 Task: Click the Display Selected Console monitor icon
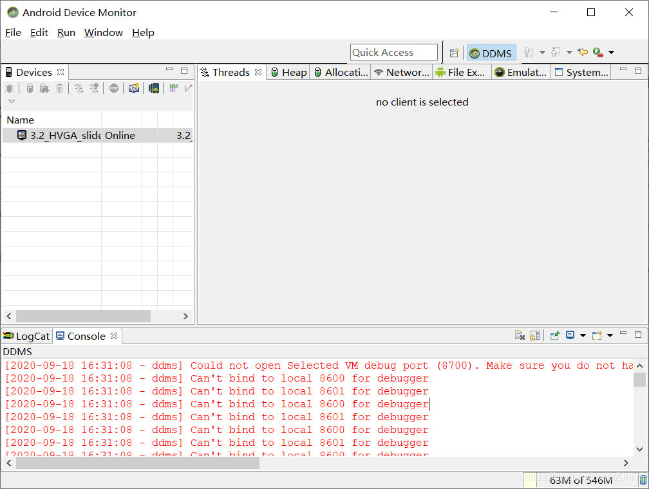[x=570, y=335]
